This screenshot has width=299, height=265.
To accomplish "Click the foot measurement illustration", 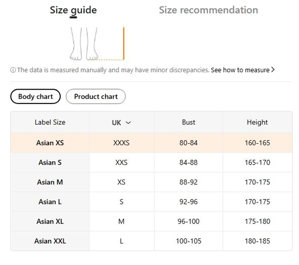I will click(97, 44).
